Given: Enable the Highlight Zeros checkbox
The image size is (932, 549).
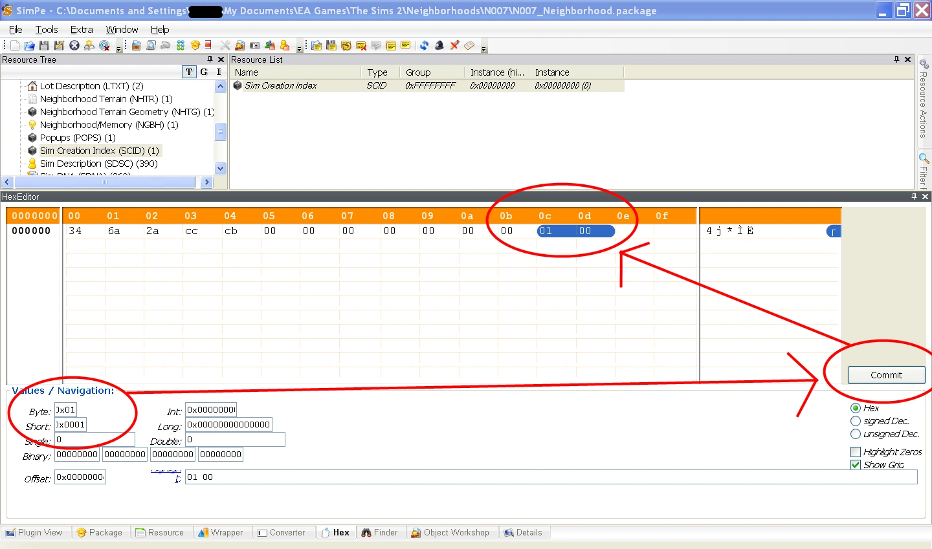Looking at the screenshot, I should coord(856,452).
